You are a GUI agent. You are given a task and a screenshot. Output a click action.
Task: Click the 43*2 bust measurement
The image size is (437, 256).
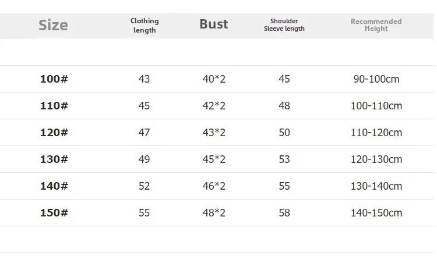pos(214,133)
